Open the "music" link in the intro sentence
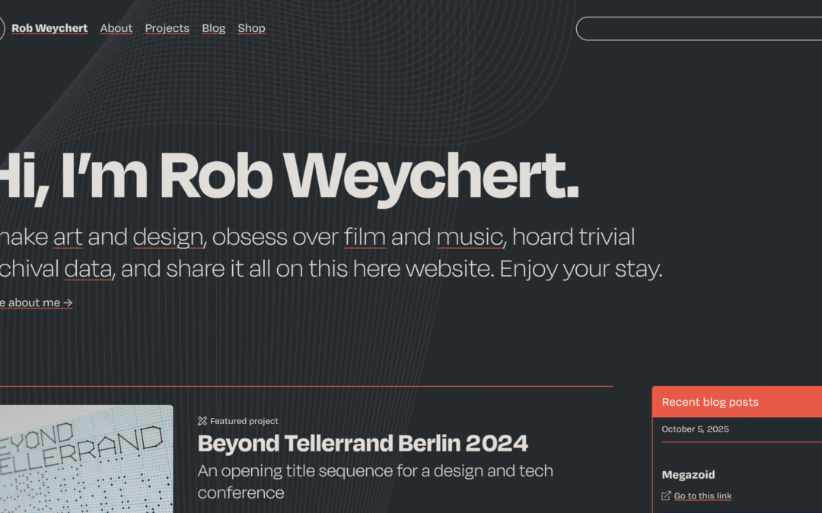The image size is (822, 513). click(x=469, y=236)
